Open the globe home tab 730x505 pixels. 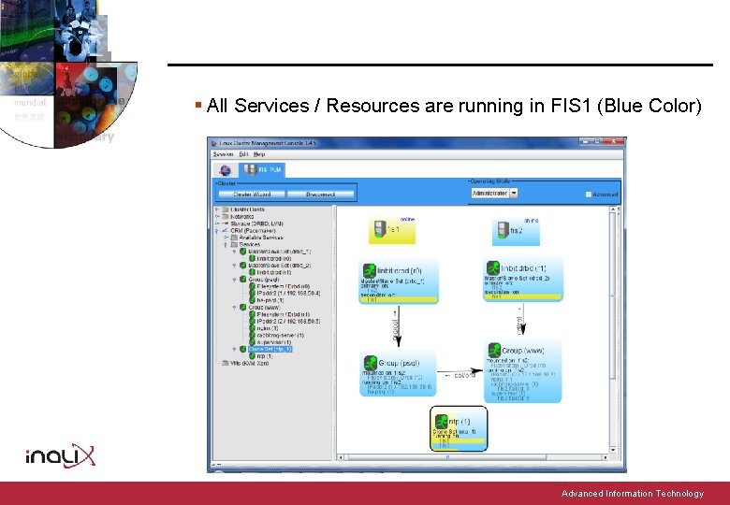click(226, 170)
